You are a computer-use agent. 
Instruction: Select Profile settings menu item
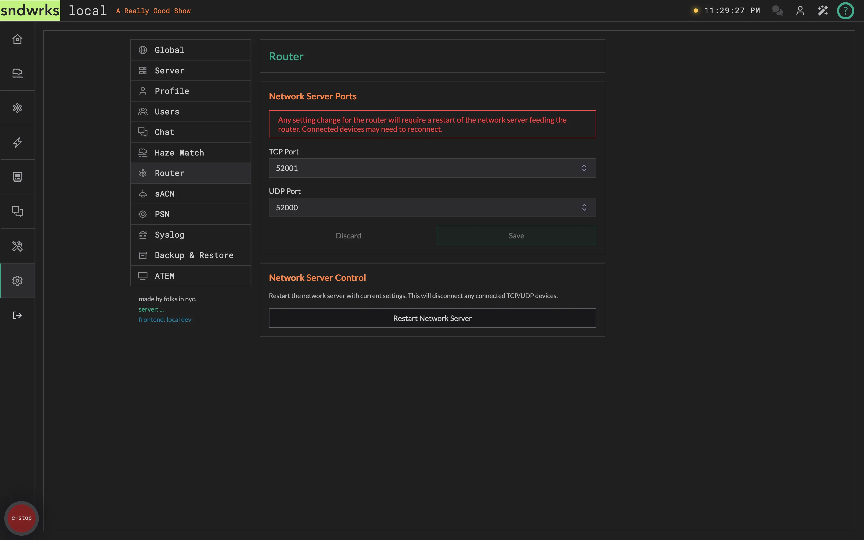(190, 91)
